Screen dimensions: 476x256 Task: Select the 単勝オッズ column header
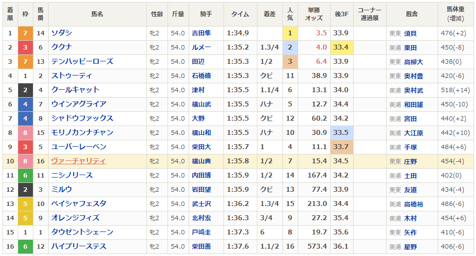(x=314, y=14)
